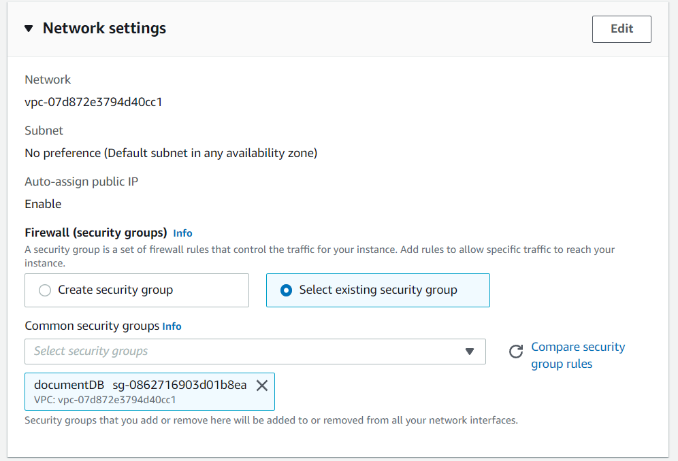This screenshot has width=678, height=461.
Task: Remove the documentDB security group with X
Action: point(262,386)
